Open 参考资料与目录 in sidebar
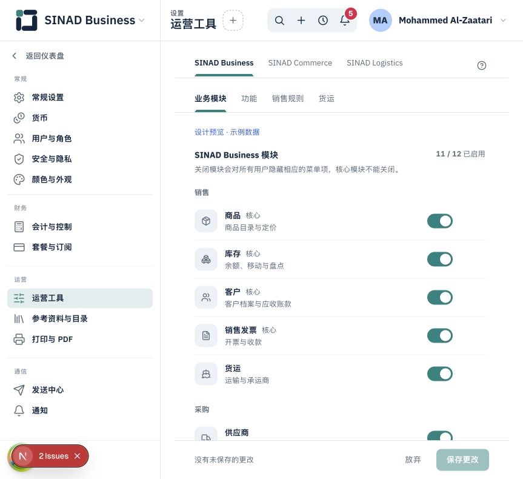 [80, 319]
